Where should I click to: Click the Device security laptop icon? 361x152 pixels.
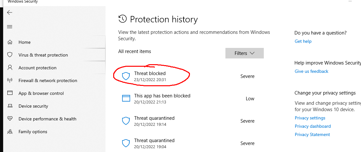tap(10, 106)
